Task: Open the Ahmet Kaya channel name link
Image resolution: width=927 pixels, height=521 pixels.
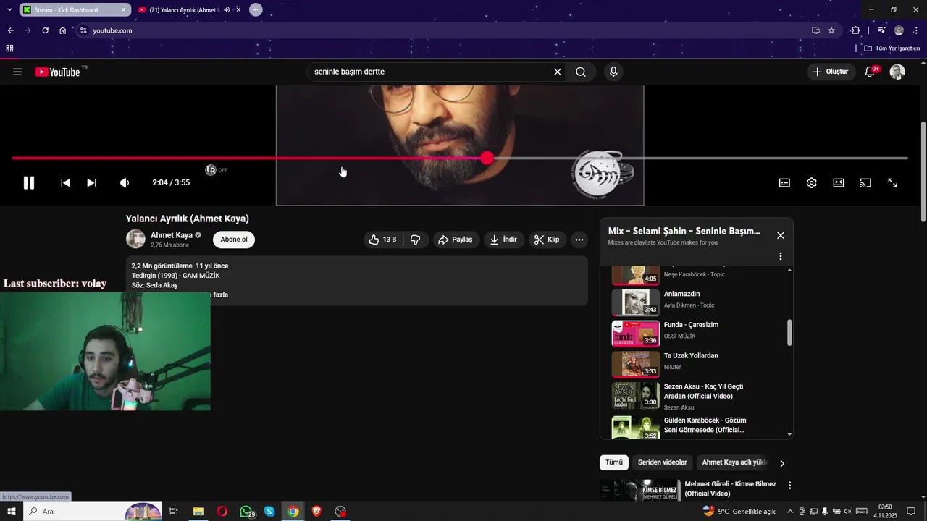Action: pos(172,235)
